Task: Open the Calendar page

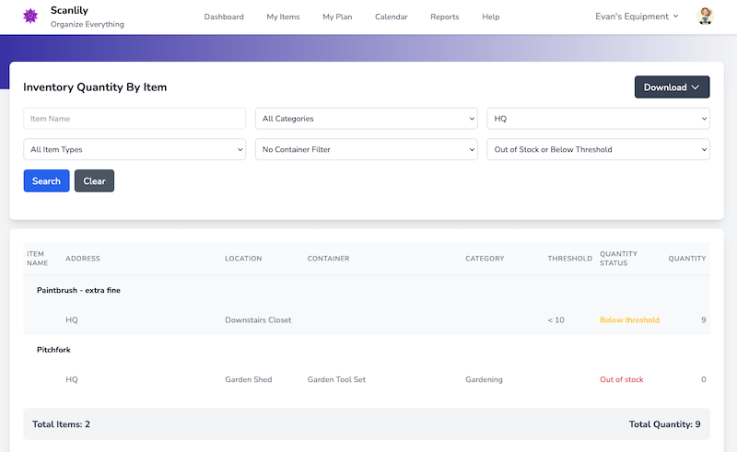Action: [391, 17]
